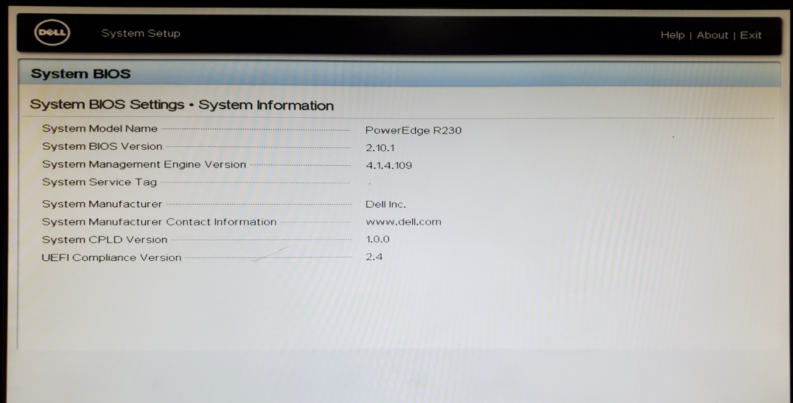Select the System Setup title text

(141, 33)
